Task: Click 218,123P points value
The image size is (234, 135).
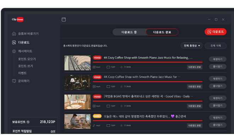Action: 47,122
